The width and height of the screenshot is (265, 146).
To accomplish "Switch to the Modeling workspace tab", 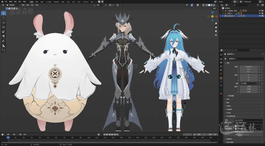I will click(37, 2).
